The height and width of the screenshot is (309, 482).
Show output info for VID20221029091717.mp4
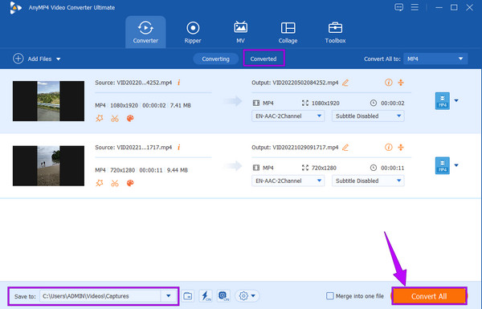[x=389, y=147]
